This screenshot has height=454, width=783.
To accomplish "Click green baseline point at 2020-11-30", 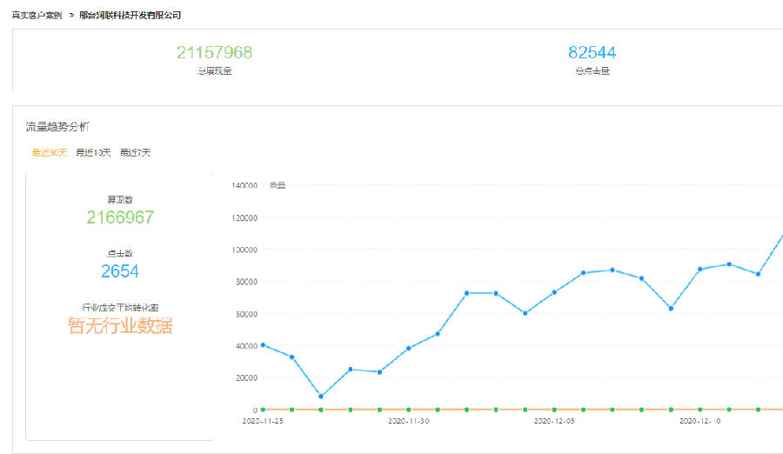I will click(409, 410).
